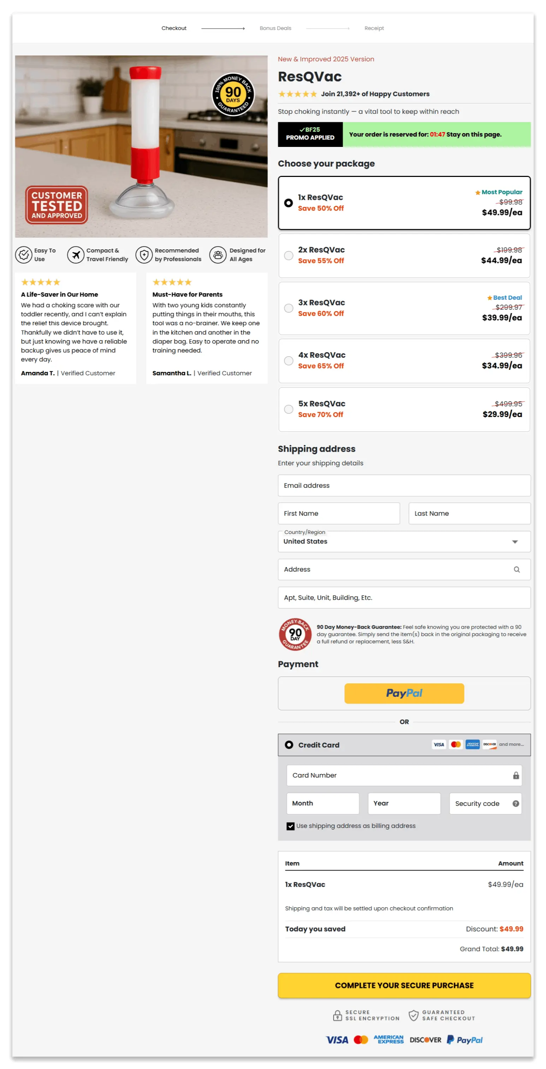
Task: Click the footer VISA logo
Action: coord(337,1040)
